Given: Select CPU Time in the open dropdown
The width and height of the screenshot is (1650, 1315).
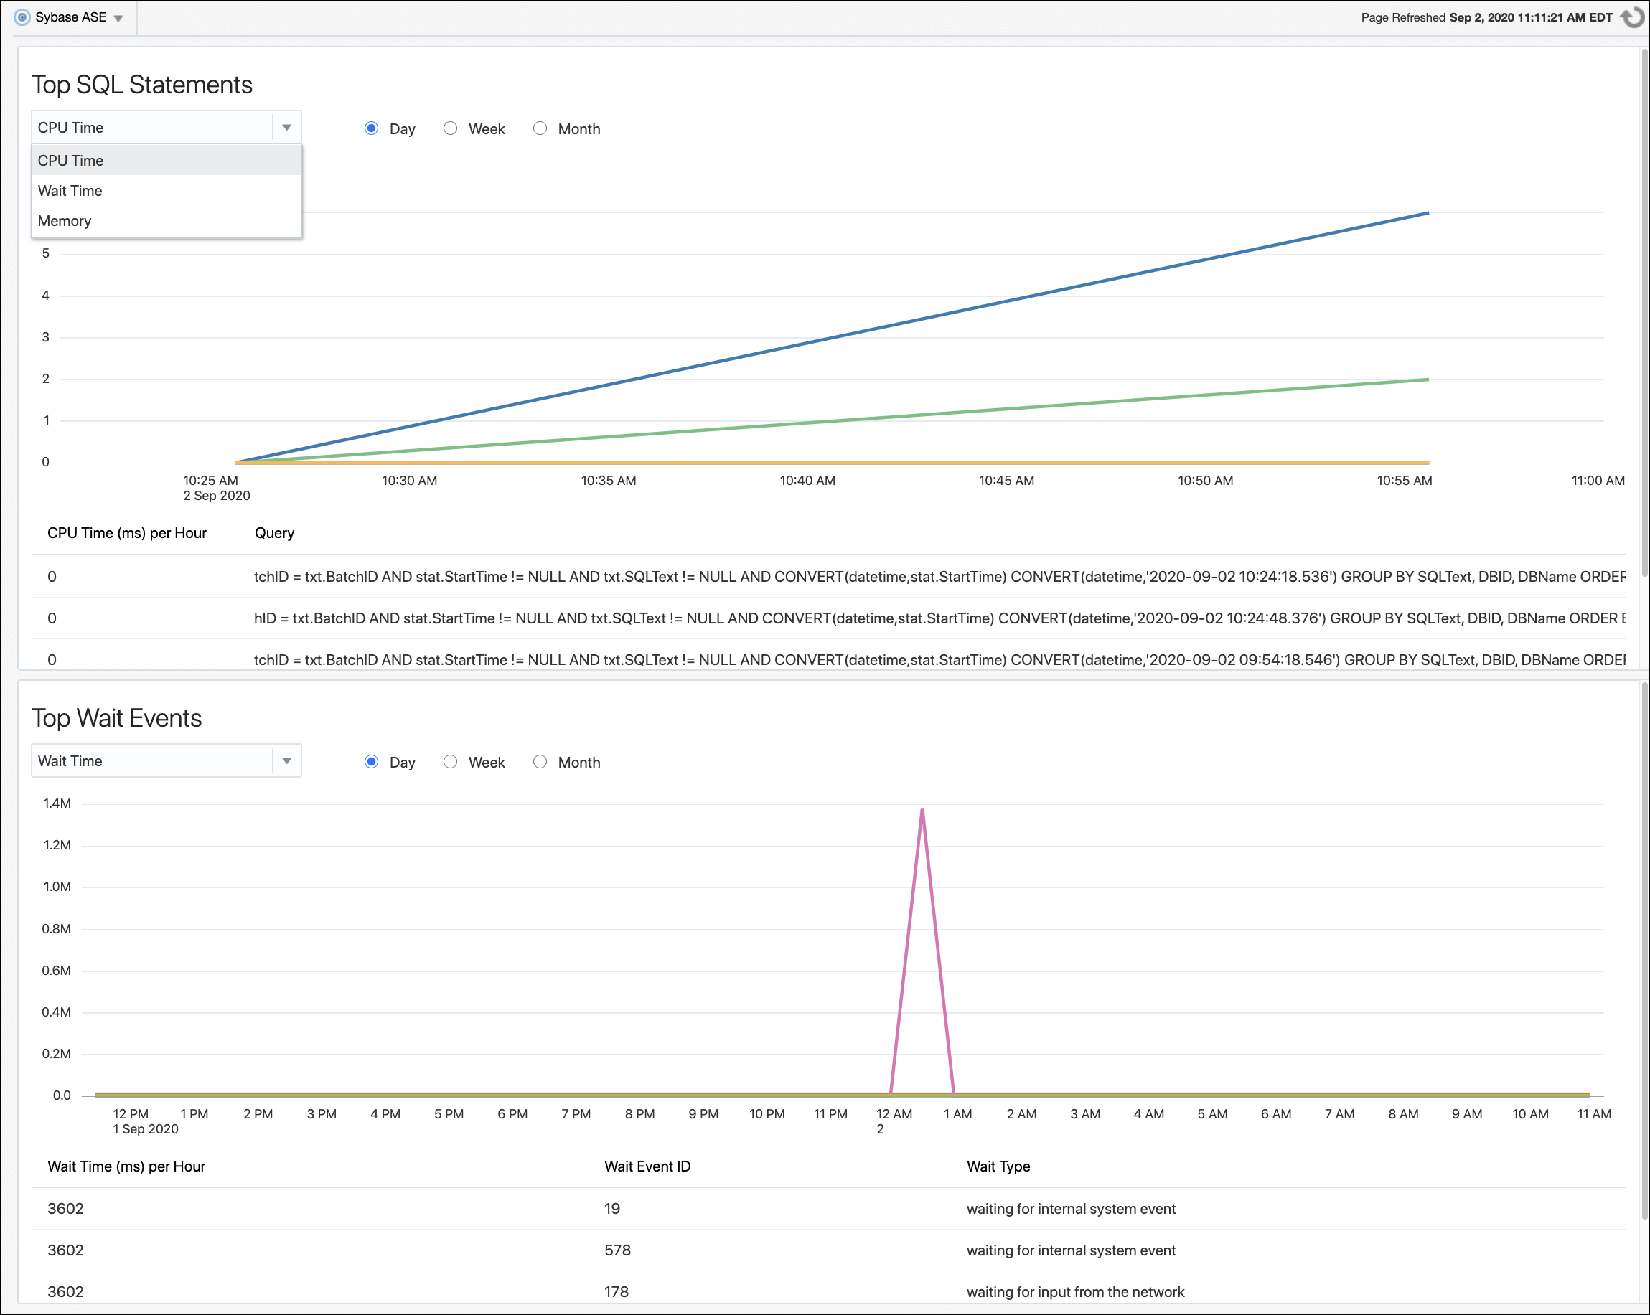Looking at the screenshot, I should 70,160.
